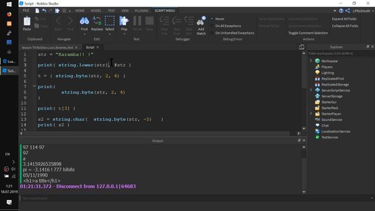Click the Explorer filter workspace field
The height and width of the screenshot is (211, 375).
pyautogui.click(x=341, y=53)
